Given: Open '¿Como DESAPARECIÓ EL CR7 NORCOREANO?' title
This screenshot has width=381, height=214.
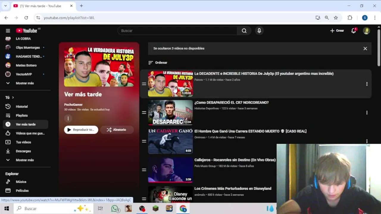Looking at the screenshot, I should tap(231, 103).
